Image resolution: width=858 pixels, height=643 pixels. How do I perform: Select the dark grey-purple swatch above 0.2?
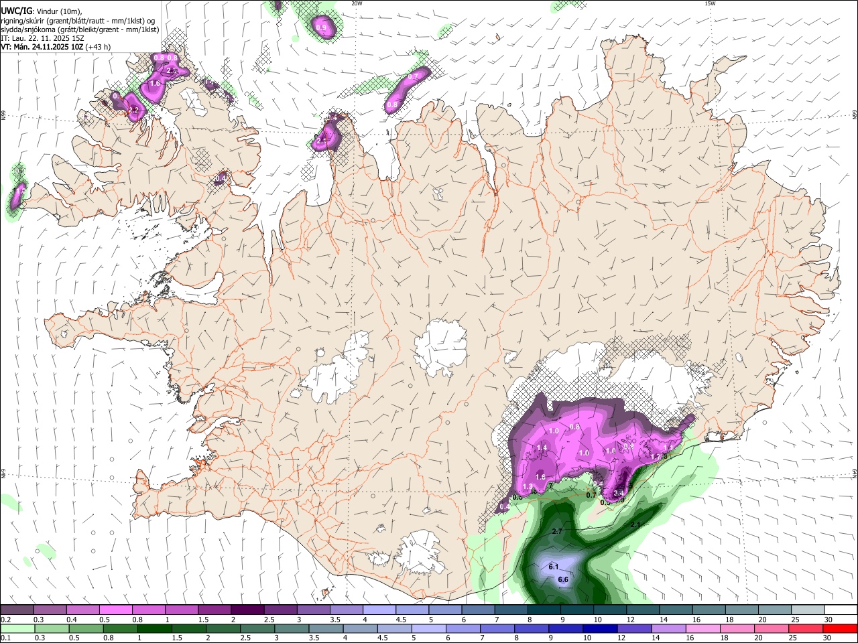pos(17,610)
